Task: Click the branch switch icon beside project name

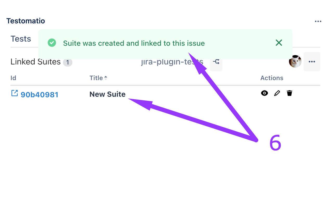Action: (x=216, y=62)
